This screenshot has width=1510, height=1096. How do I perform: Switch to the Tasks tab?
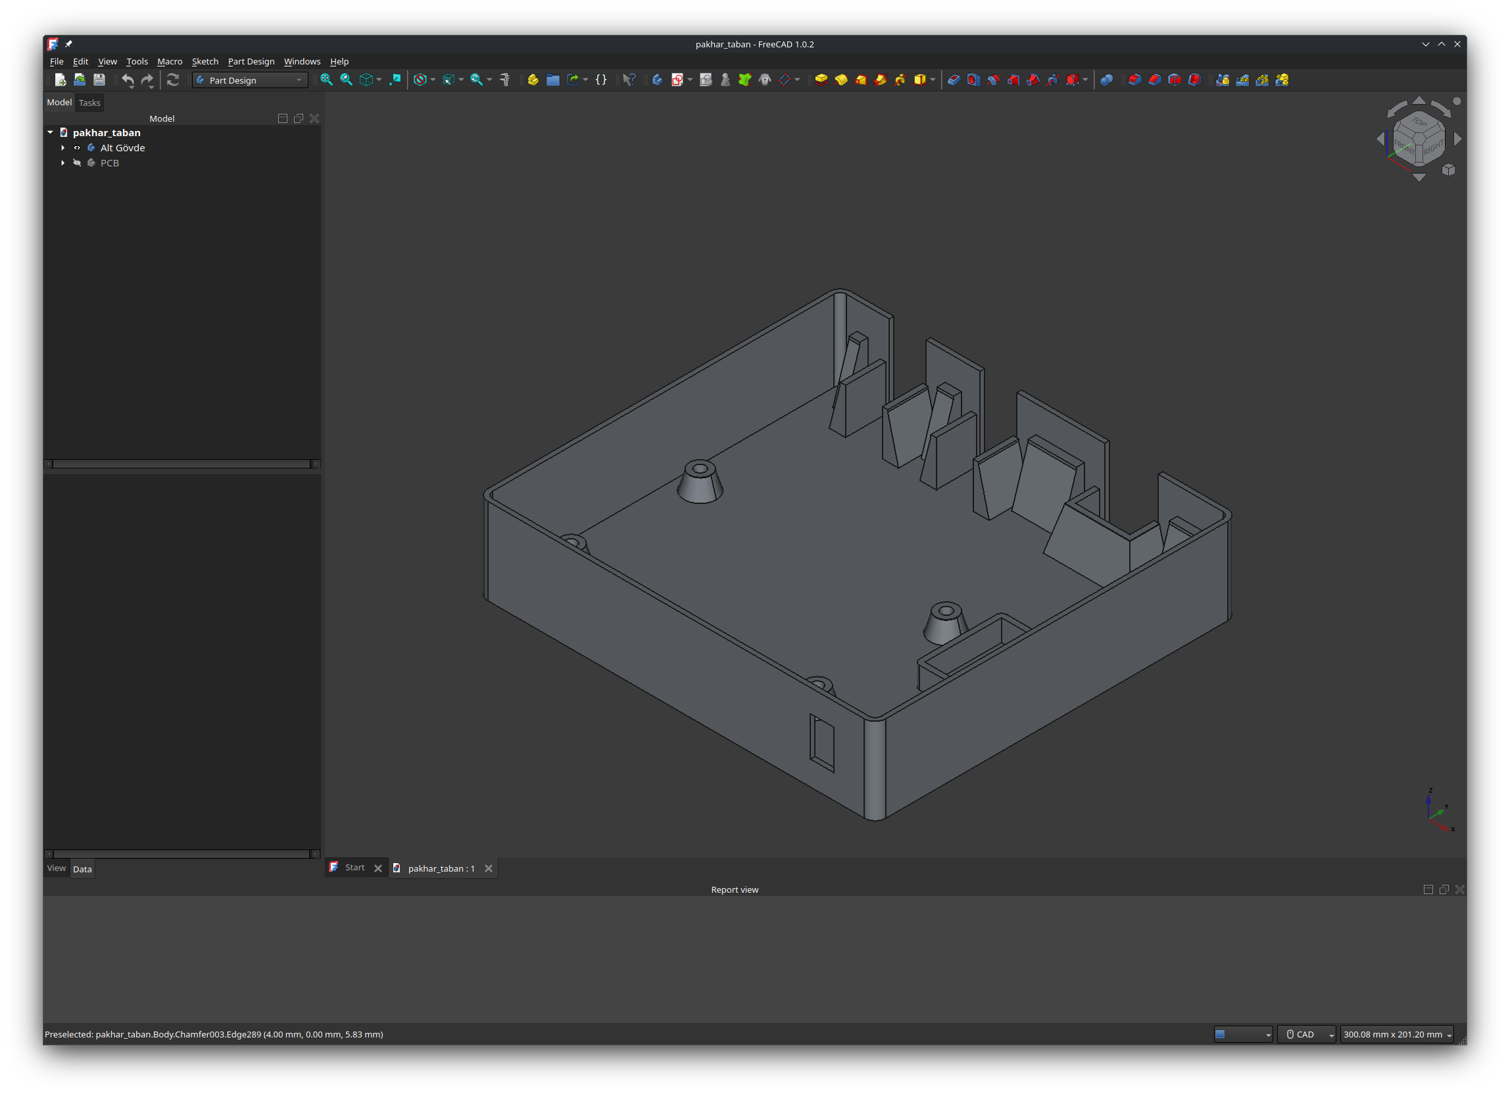pyautogui.click(x=89, y=103)
